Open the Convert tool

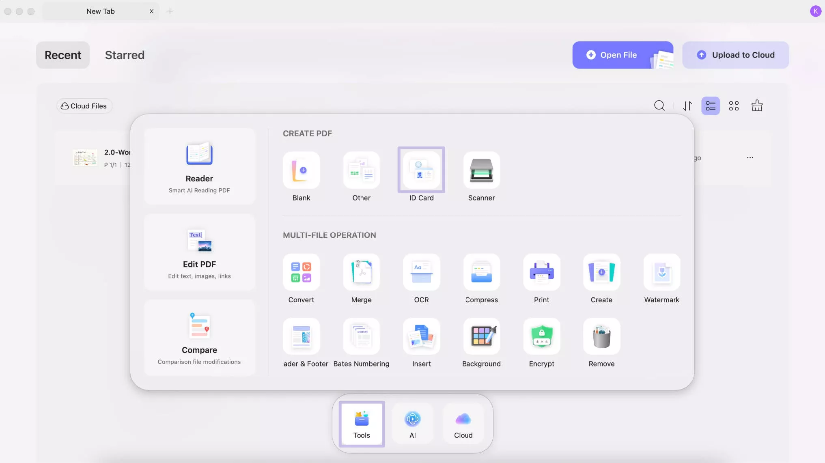click(301, 272)
